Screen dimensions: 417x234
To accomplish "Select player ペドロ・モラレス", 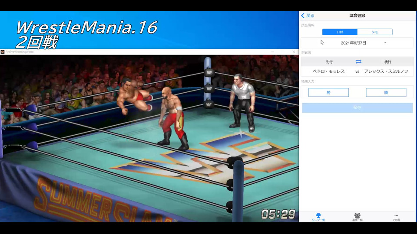I will coord(328,71).
